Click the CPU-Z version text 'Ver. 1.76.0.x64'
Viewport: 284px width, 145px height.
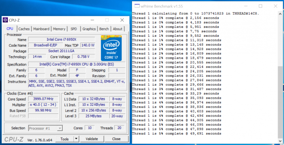pos(40,140)
